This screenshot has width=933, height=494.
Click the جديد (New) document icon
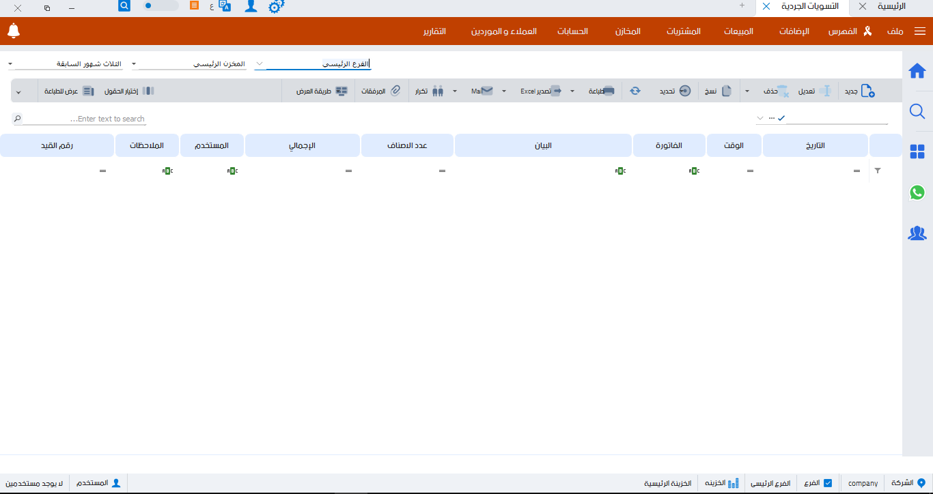coord(867,91)
